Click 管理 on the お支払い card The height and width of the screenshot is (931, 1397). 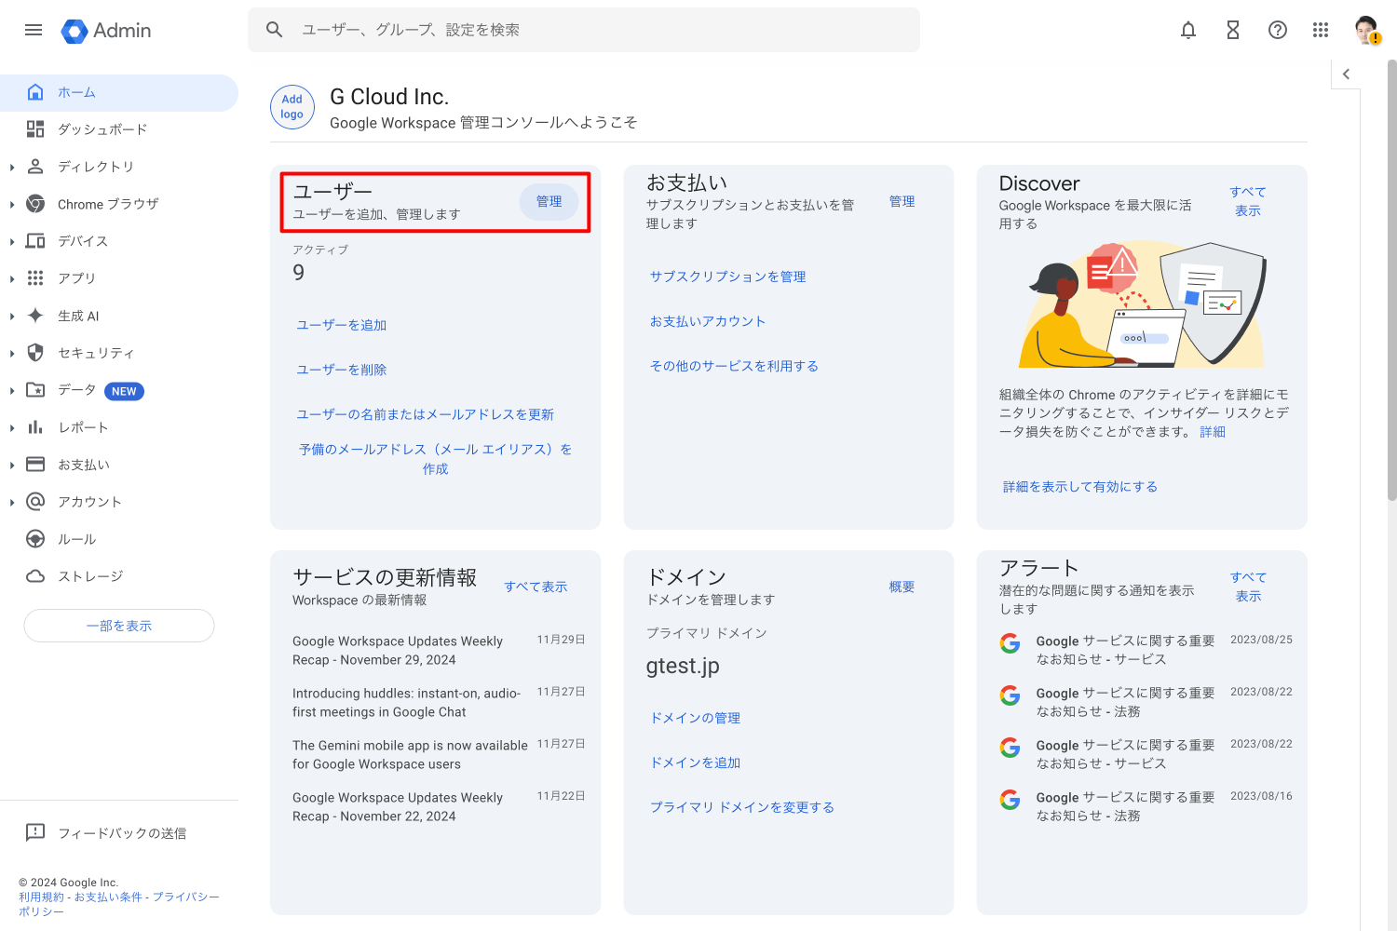click(x=902, y=201)
